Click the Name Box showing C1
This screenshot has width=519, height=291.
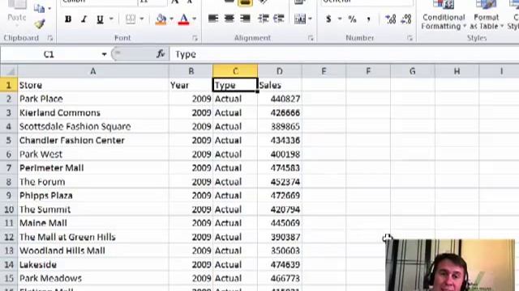coord(49,54)
